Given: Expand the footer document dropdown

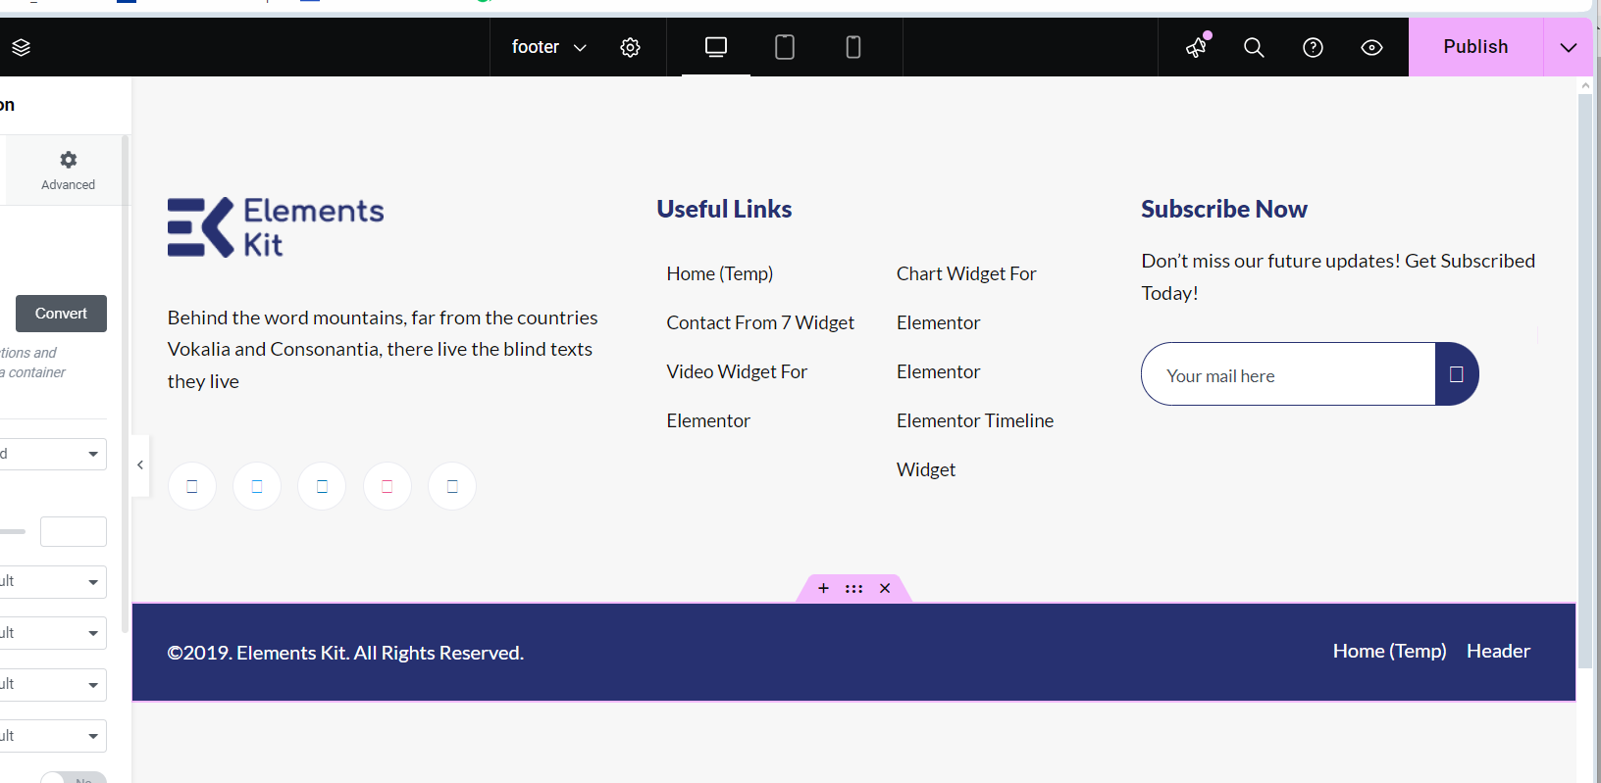Looking at the screenshot, I should pyautogui.click(x=548, y=47).
